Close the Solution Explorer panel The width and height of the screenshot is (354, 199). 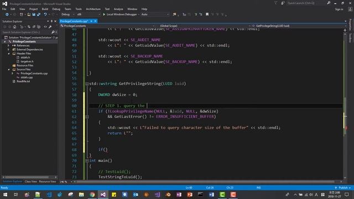55,21
